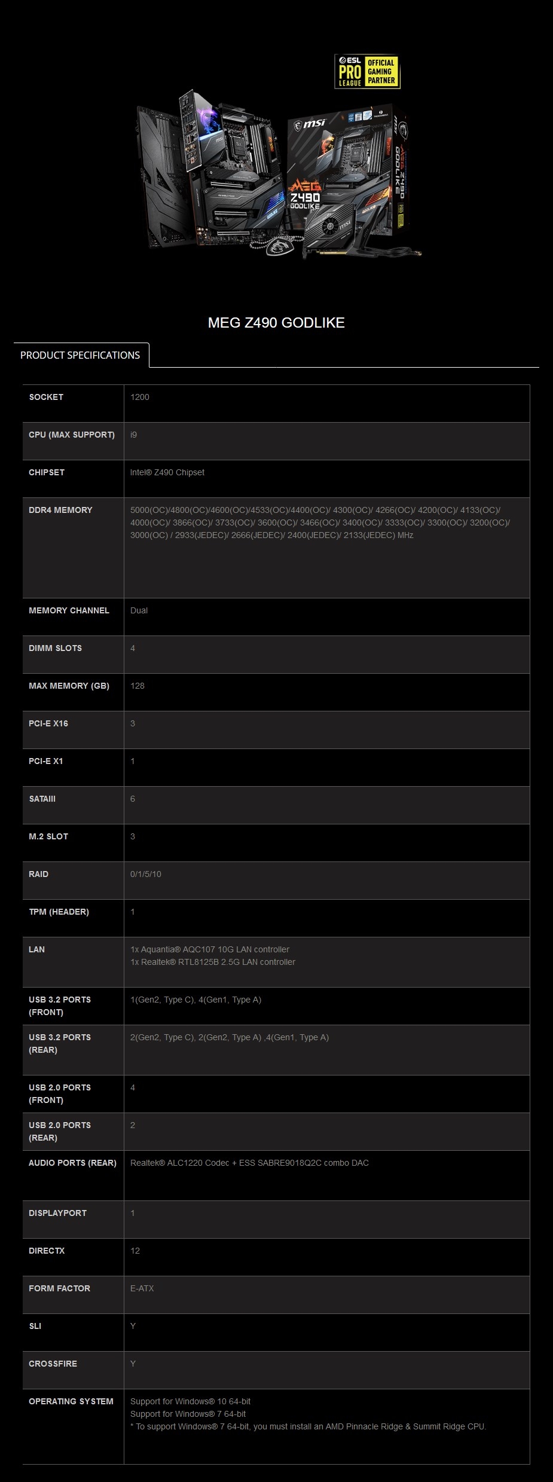Select the SOCKET row label
The height and width of the screenshot is (1482, 553).
tap(46, 397)
